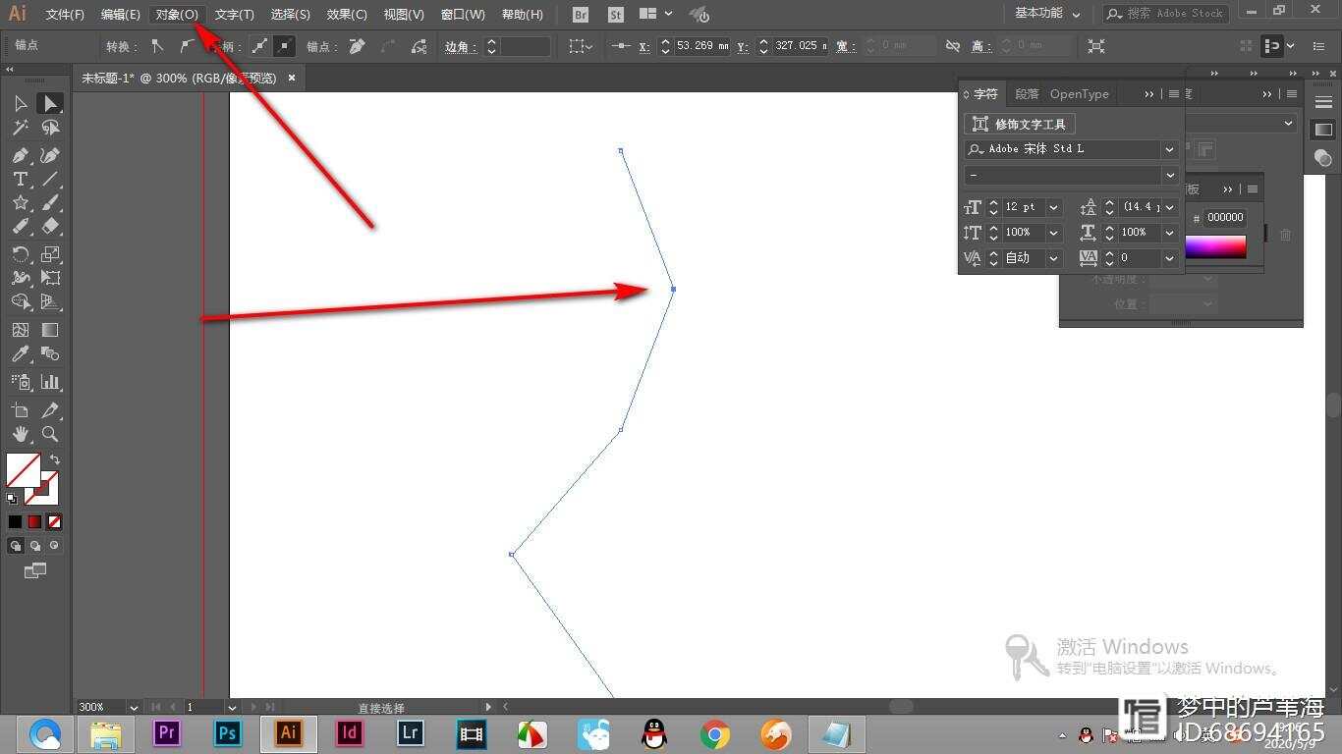Open the 效果(C) menu
Viewport: 1342px width, 754px height.
347,15
